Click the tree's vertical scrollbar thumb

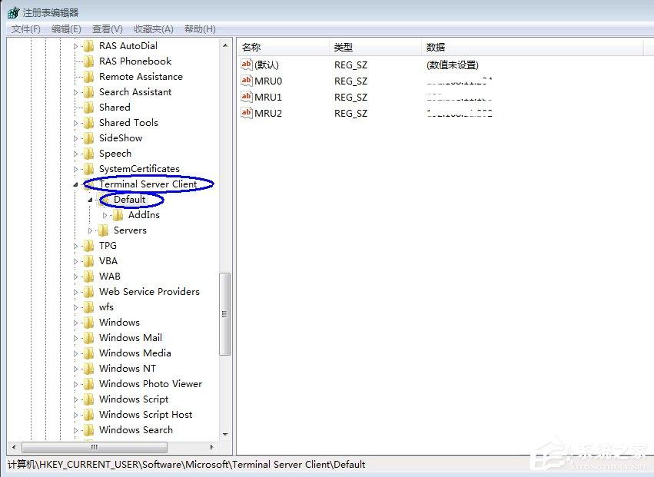tap(225, 314)
